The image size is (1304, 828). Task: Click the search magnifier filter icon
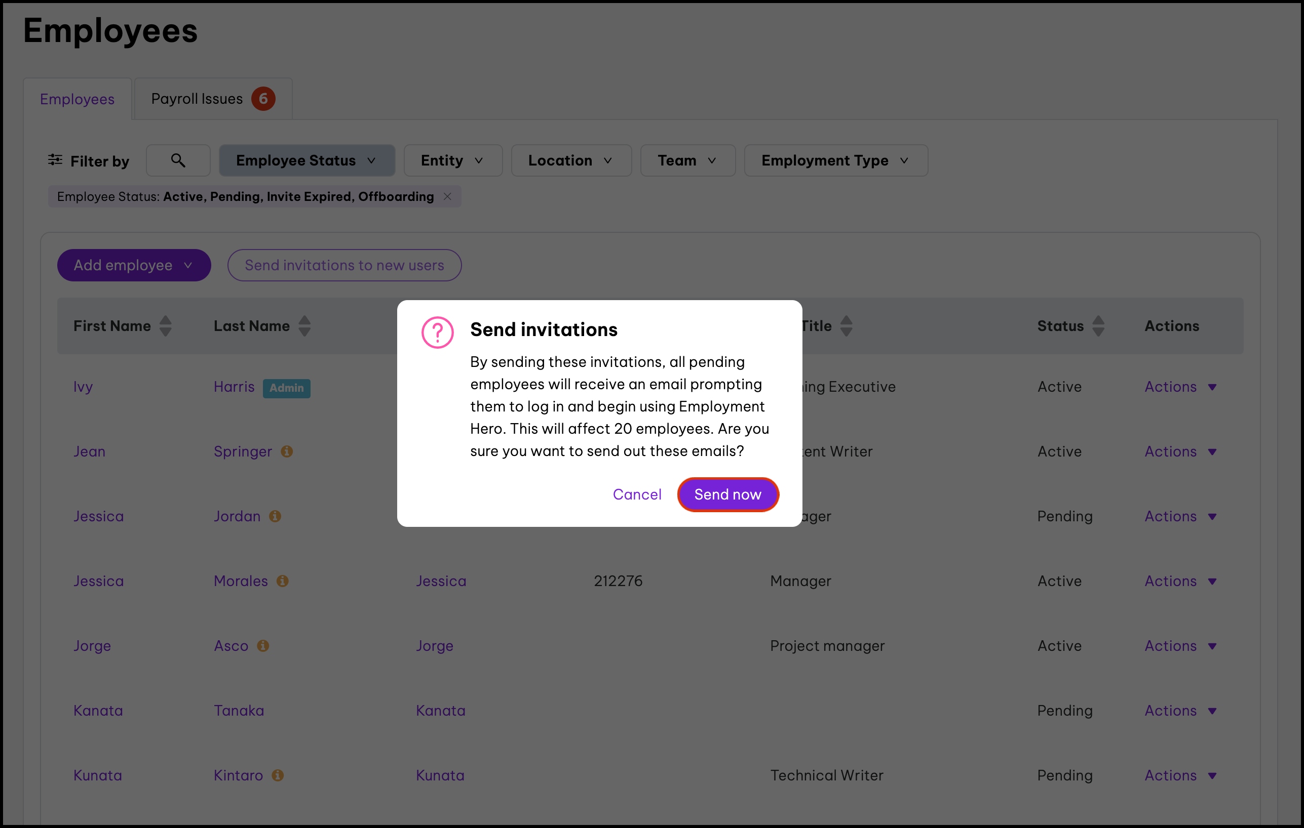coord(178,160)
